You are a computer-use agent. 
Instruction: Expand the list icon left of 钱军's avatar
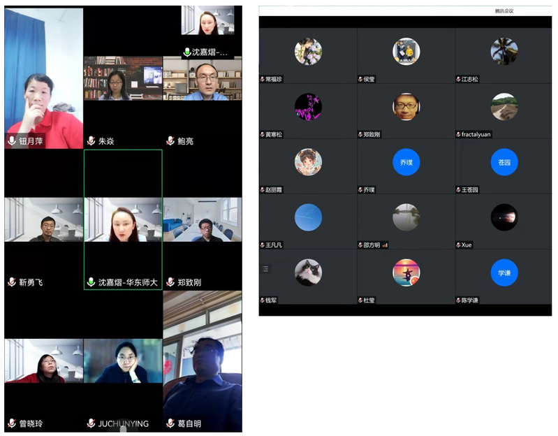pos(265,269)
